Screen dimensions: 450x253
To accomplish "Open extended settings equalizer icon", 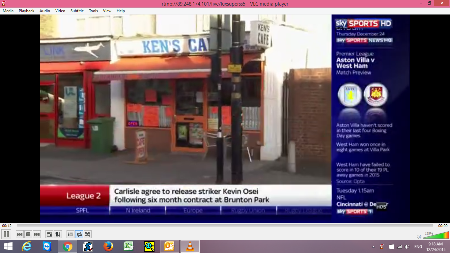I will [x=58, y=234].
